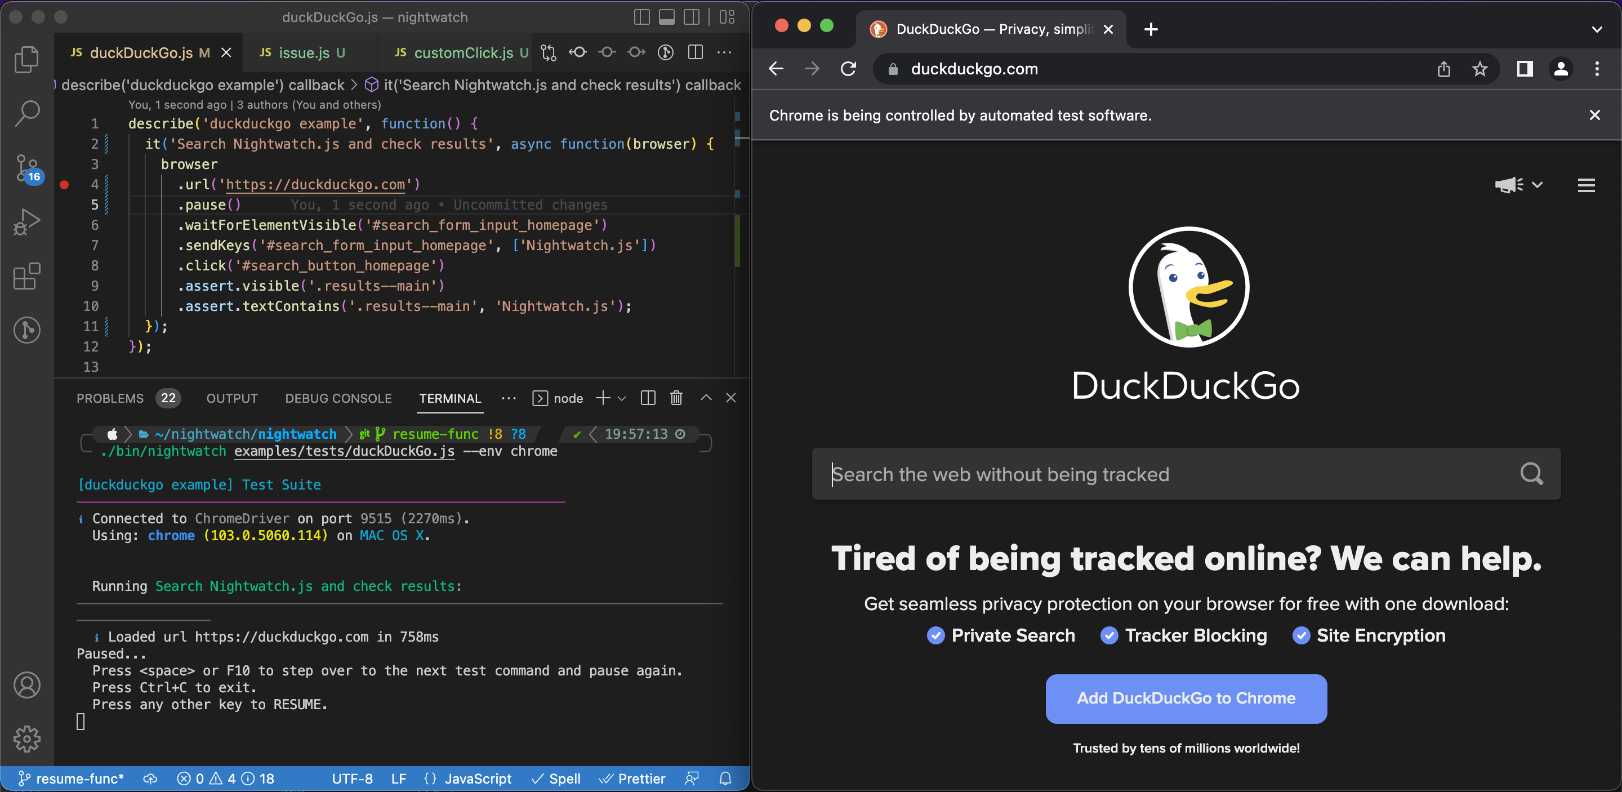Customize layout icon in title bar
This screenshot has height=792, width=1622.
727,17
